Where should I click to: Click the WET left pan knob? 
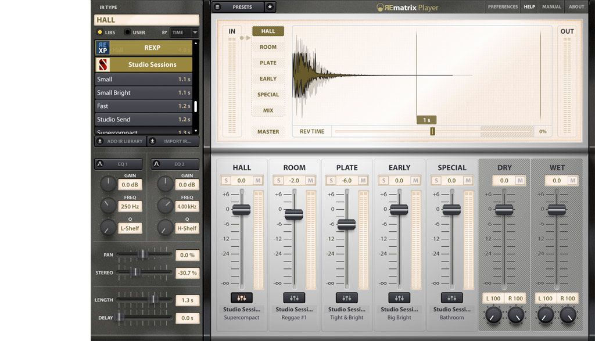click(546, 315)
